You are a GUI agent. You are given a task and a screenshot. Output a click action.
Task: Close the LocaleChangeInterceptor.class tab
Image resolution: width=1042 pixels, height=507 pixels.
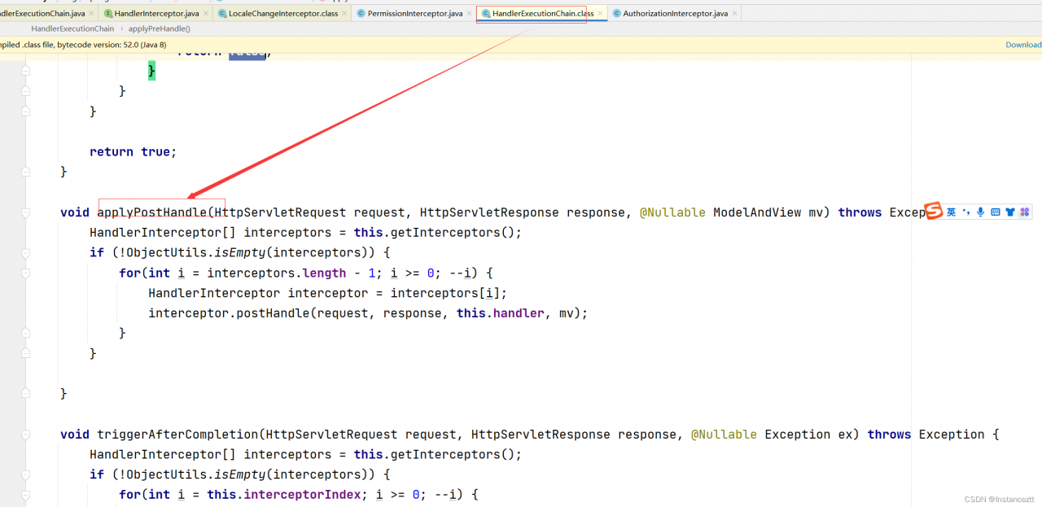click(344, 14)
